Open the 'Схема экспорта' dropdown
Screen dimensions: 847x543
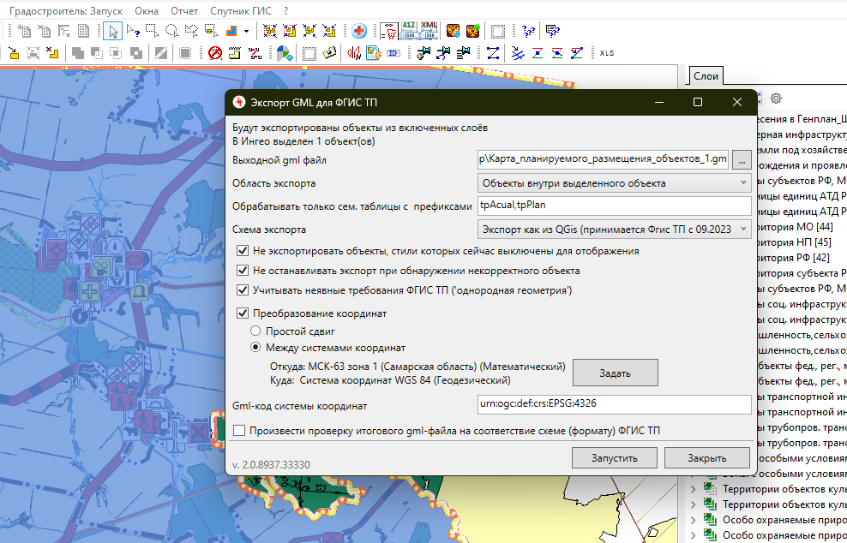(614, 230)
